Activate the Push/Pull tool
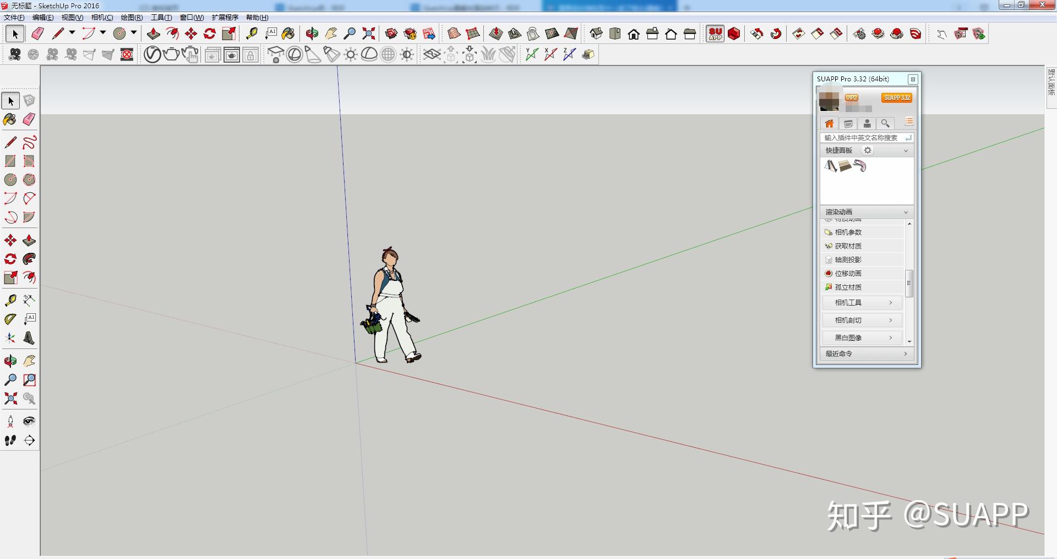The image size is (1057, 559). [152, 33]
